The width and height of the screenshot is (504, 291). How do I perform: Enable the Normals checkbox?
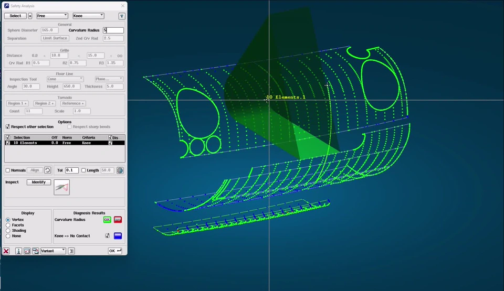coord(8,170)
